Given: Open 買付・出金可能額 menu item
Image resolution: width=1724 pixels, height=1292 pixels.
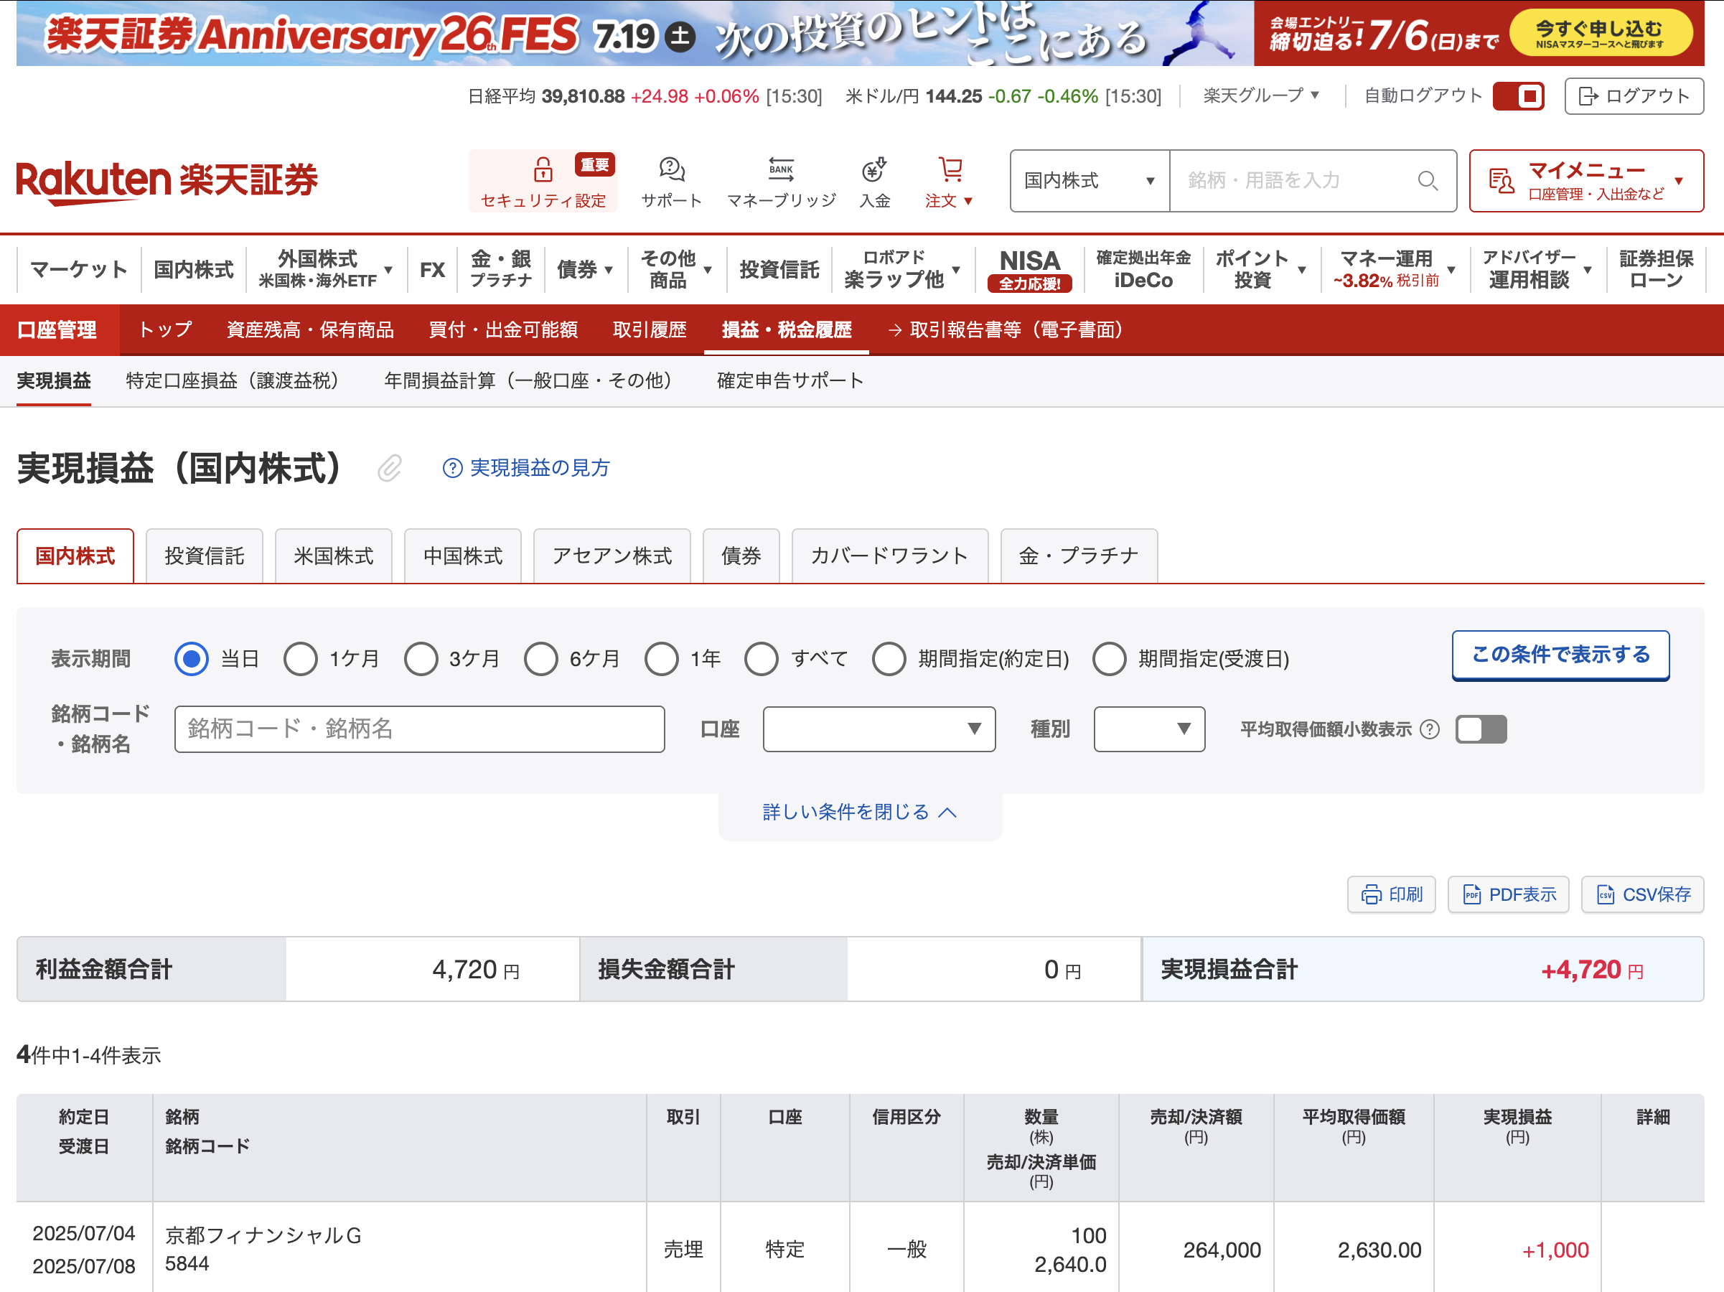Looking at the screenshot, I should pos(503,329).
